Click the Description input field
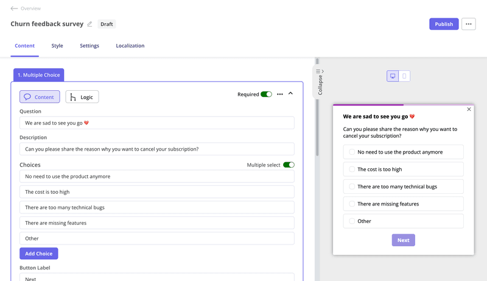The image size is (487, 281). [x=156, y=149]
